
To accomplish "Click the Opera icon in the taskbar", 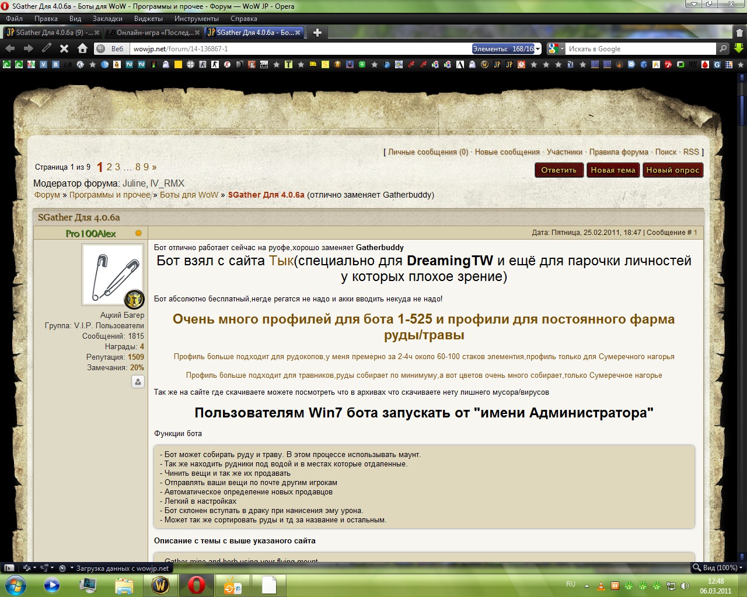I will (x=197, y=585).
